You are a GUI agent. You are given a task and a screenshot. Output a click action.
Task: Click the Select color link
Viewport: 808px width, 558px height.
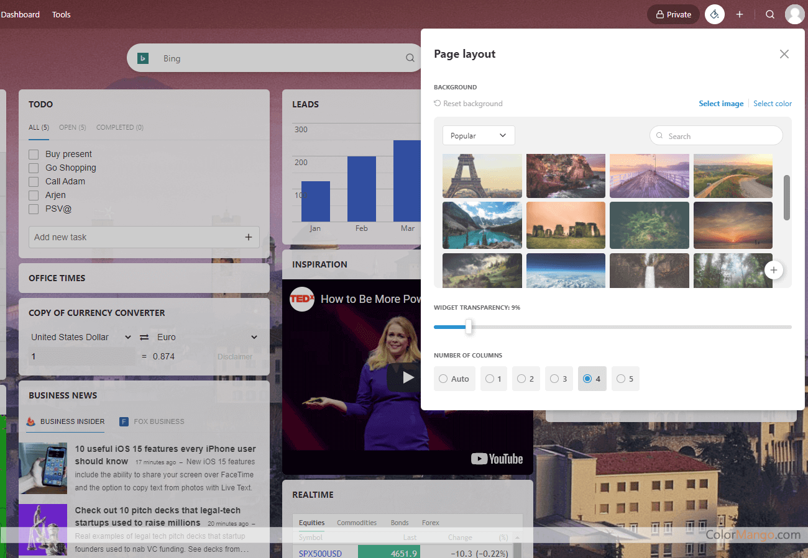773,104
